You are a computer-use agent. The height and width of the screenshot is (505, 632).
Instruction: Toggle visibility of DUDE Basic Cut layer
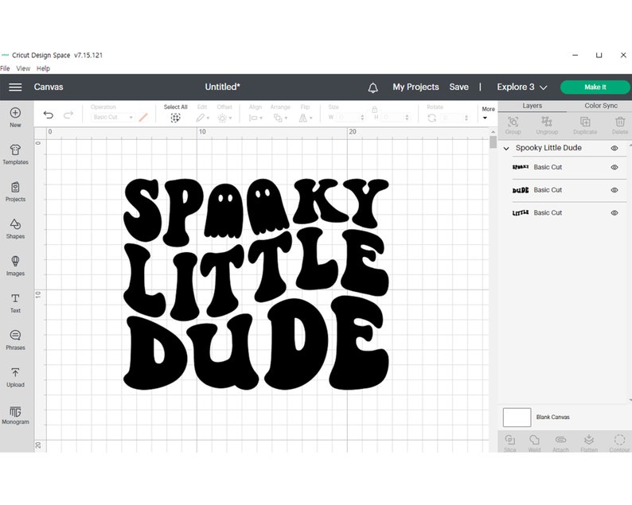coord(614,190)
